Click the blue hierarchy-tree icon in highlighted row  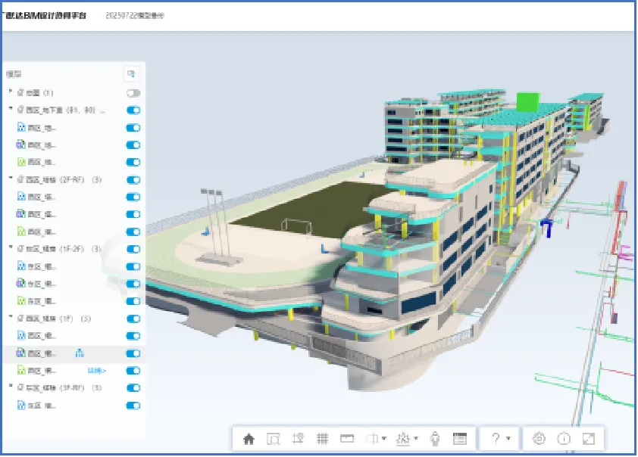click(x=80, y=353)
